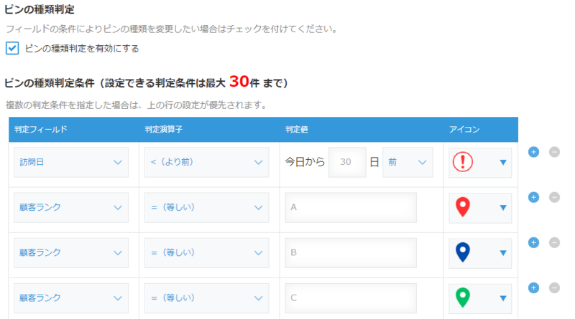The width and height of the screenshot is (575, 319).
Task: Delete the rank A condition row
Action: (x=554, y=197)
